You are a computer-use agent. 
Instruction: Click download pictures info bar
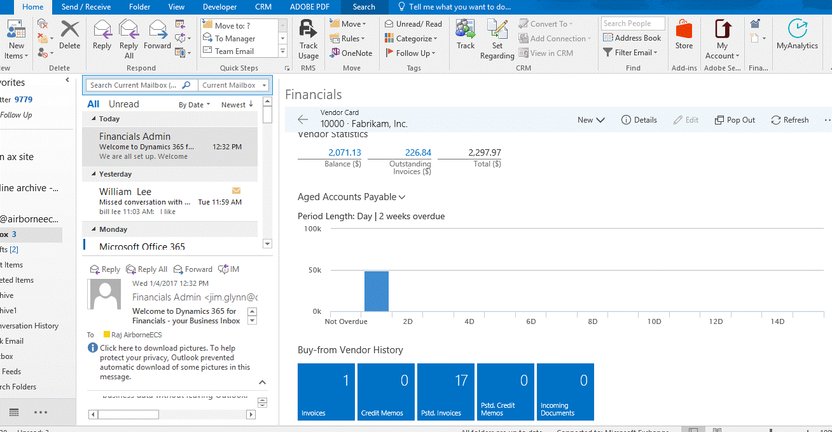174,363
